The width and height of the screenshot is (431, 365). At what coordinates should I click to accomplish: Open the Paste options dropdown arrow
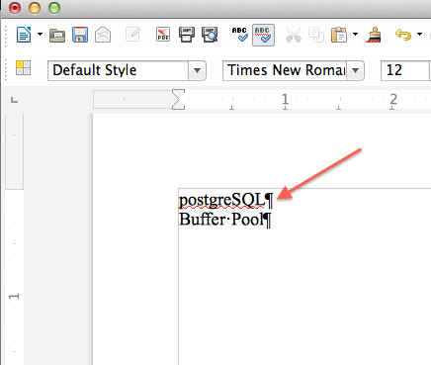tap(355, 34)
